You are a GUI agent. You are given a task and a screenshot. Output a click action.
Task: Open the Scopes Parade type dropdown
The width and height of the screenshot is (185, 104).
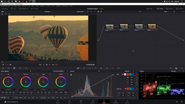pyautogui.click(x=174, y=71)
